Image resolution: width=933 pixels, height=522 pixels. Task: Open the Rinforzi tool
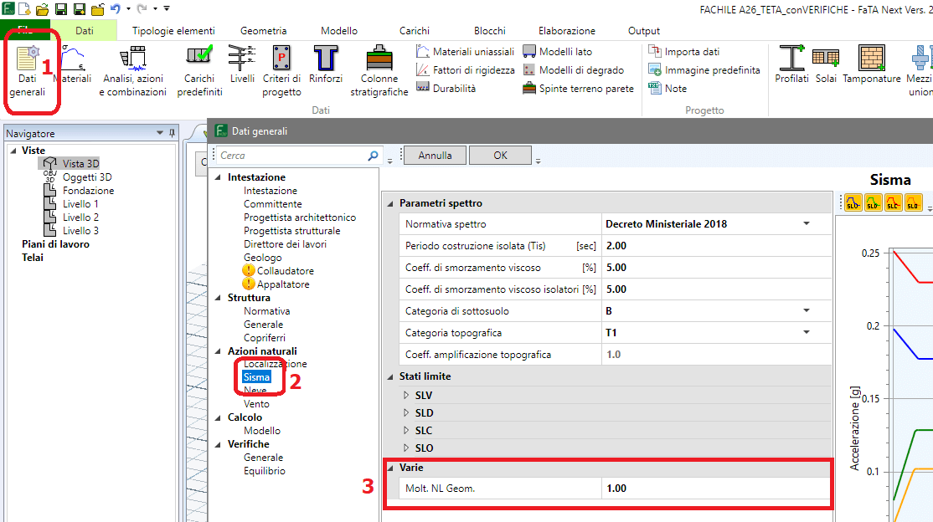click(326, 64)
